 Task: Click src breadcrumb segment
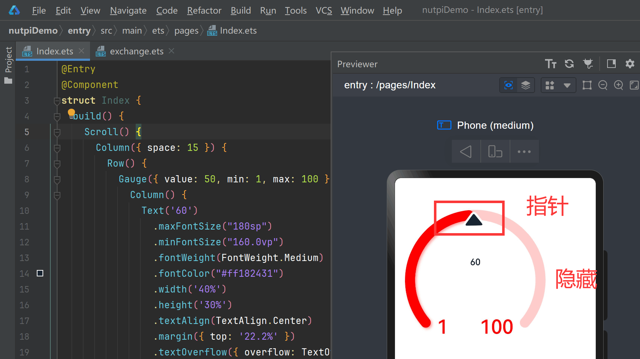(106, 31)
